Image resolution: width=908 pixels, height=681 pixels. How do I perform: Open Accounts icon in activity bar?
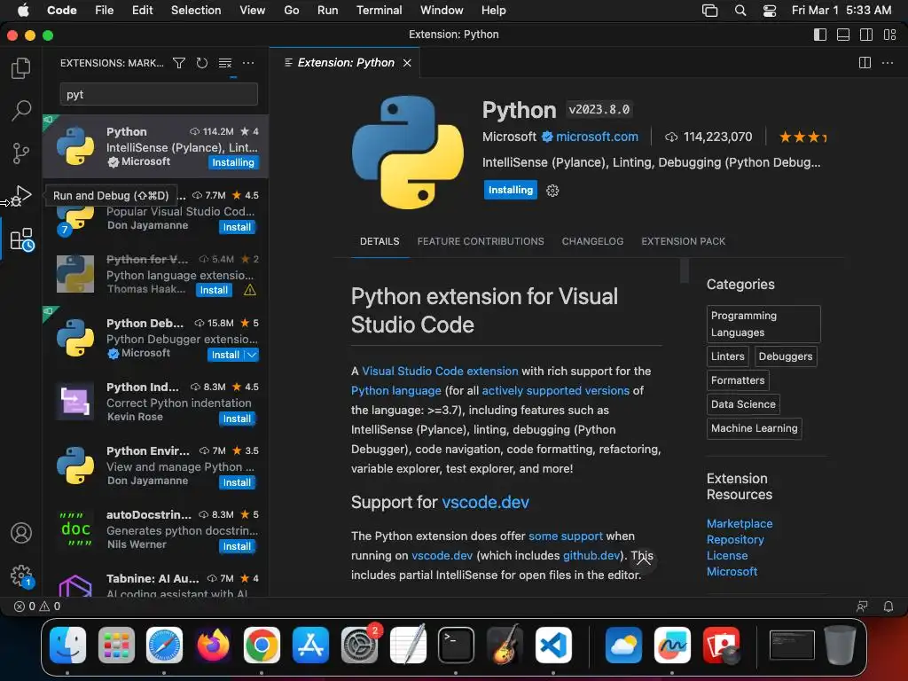tap(21, 533)
